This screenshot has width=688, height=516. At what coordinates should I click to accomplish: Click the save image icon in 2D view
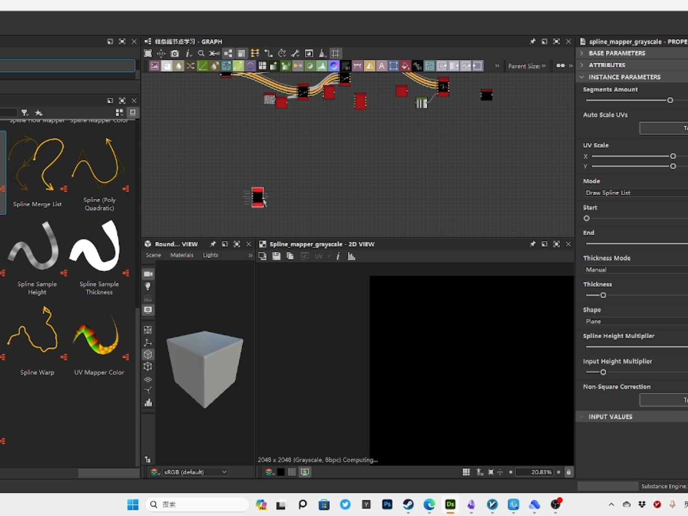point(276,257)
